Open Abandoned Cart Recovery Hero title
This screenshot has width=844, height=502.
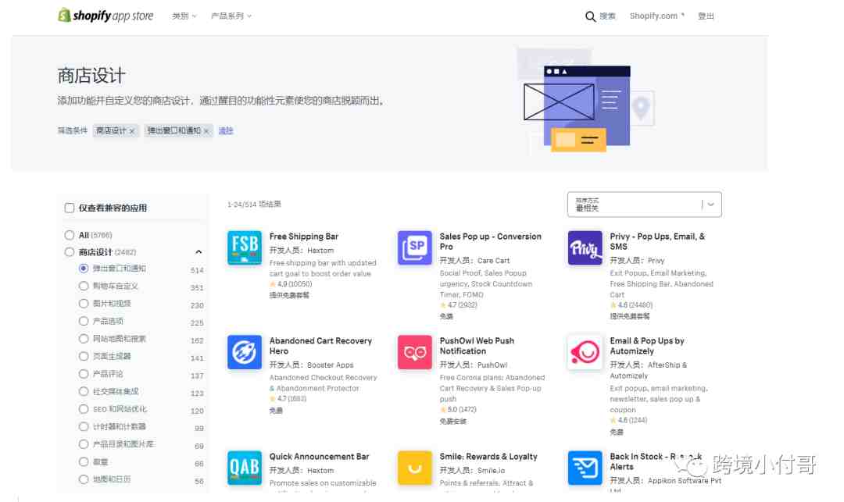(321, 346)
